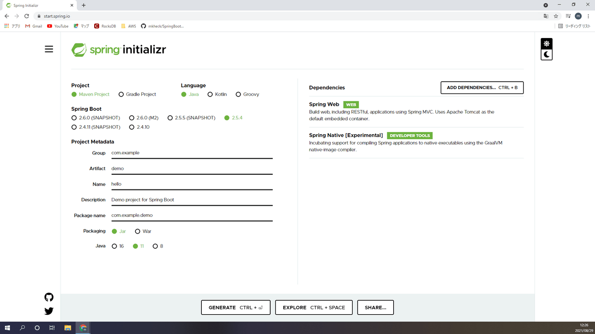The height and width of the screenshot is (334, 595).
Task: Click the start.spring.io address bar
Action: [x=288, y=16]
